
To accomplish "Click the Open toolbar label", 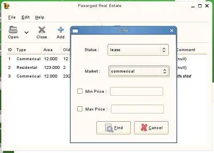I will 13,37.
